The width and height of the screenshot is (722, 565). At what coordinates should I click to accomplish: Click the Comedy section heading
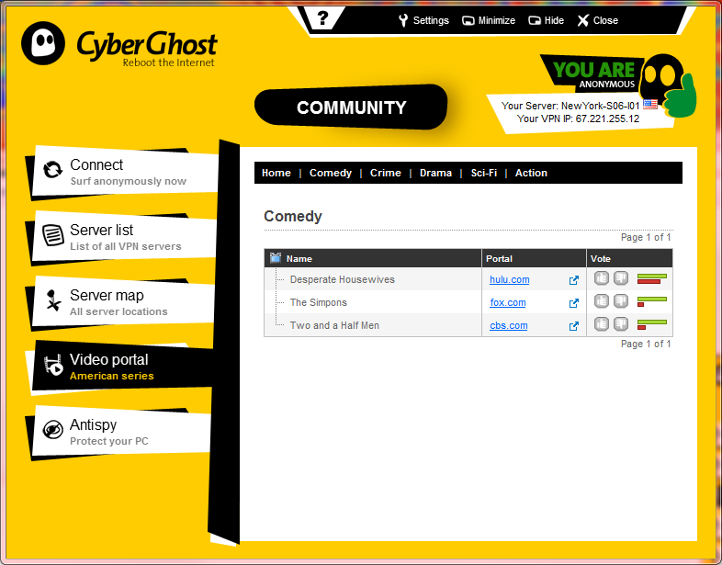tap(293, 216)
